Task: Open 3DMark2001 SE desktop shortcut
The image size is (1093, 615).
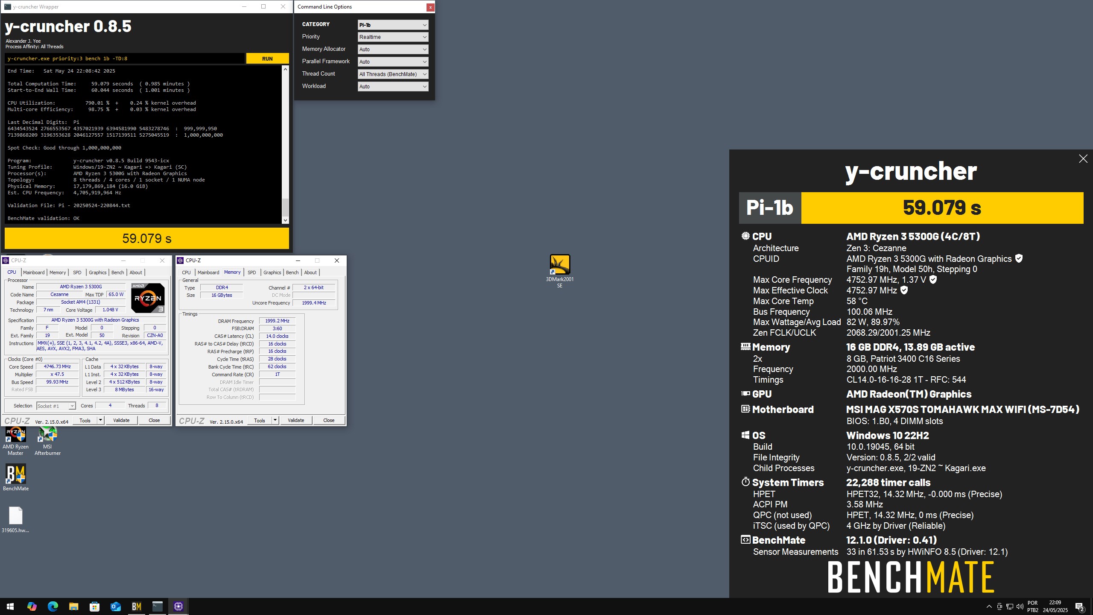Action: [x=559, y=271]
